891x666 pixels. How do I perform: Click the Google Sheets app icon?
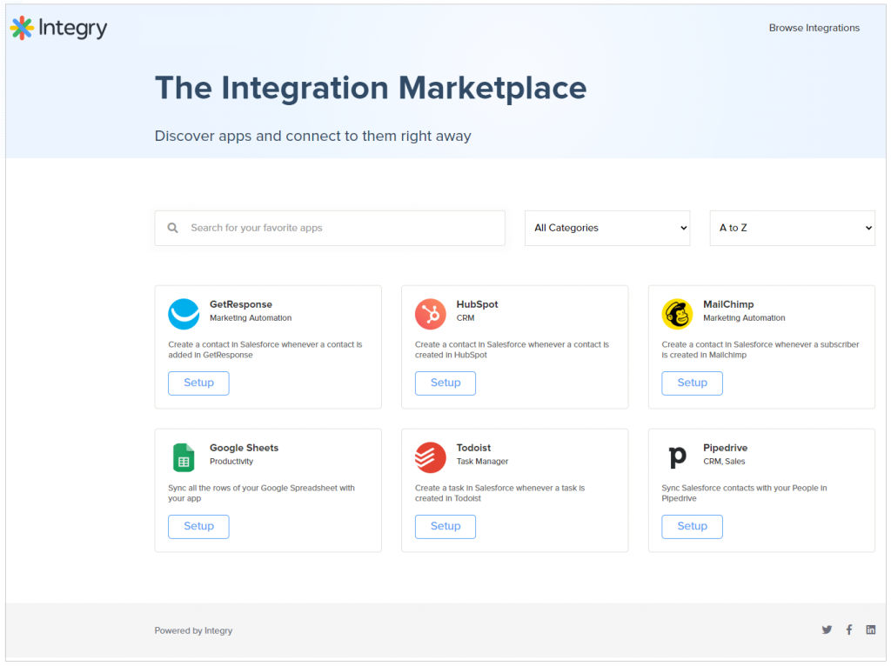click(x=184, y=457)
